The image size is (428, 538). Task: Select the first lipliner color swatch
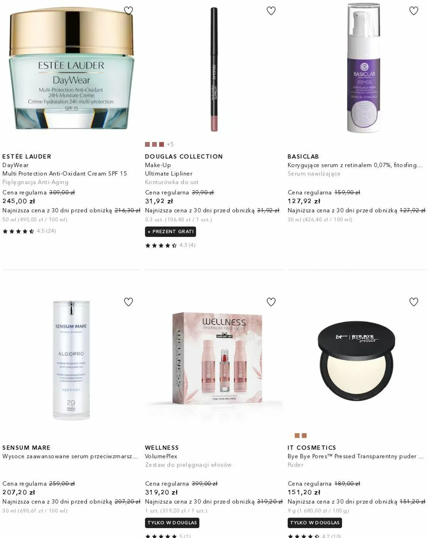(148, 144)
